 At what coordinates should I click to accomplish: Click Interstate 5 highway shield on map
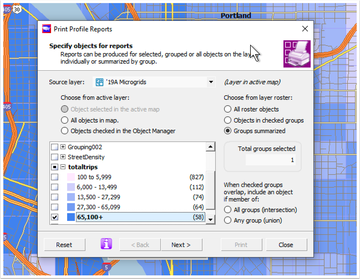106,267
